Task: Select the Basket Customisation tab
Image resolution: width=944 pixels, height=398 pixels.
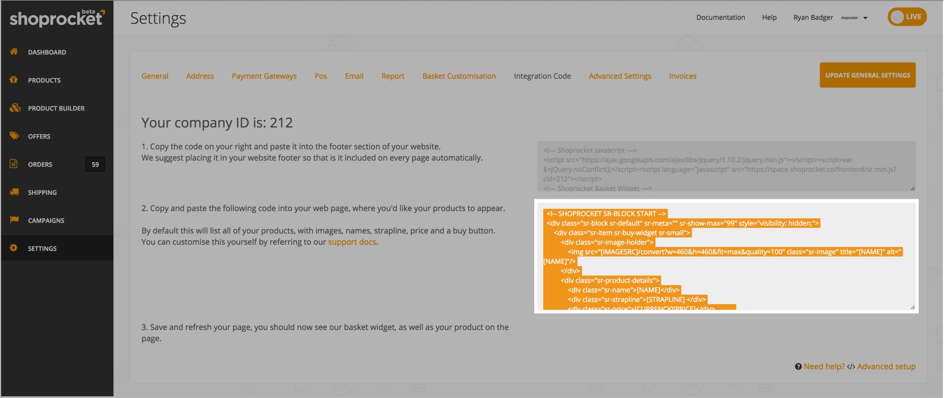Action: 459,76
